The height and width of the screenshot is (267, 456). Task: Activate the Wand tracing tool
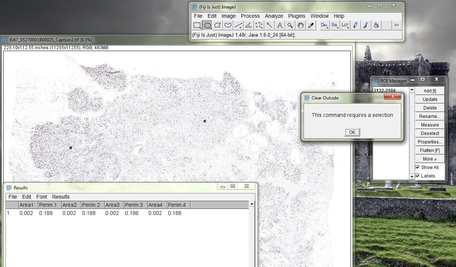(269, 25)
